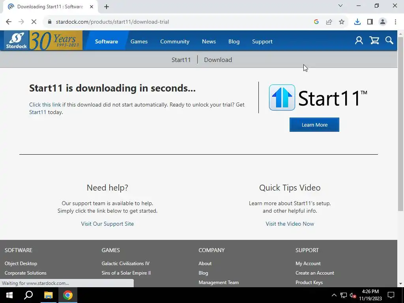Open Stardock account user icon
Image resolution: width=404 pixels, height=303 pixels.
[x=359, y=41]
